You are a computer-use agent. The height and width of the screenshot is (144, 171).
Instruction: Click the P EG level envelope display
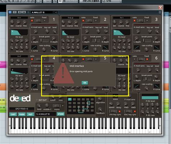tap(150, 97)
